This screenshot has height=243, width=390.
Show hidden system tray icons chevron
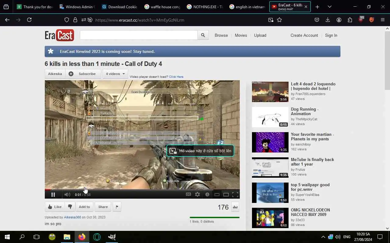click(323, 237)
